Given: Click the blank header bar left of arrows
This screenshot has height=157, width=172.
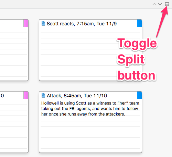Looking at the screenshot, I should coord(76,4).
